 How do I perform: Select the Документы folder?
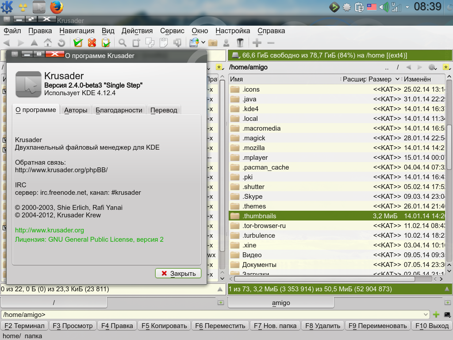click(337, 265)
